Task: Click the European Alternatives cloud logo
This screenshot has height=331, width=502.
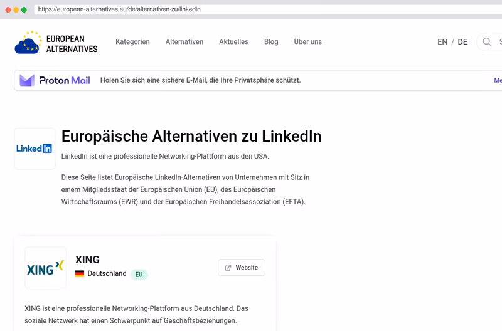Action: pyautogui.click(x=28, y=42)
